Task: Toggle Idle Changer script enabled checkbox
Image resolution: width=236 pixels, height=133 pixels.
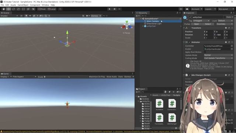Action: pos(190,75)
